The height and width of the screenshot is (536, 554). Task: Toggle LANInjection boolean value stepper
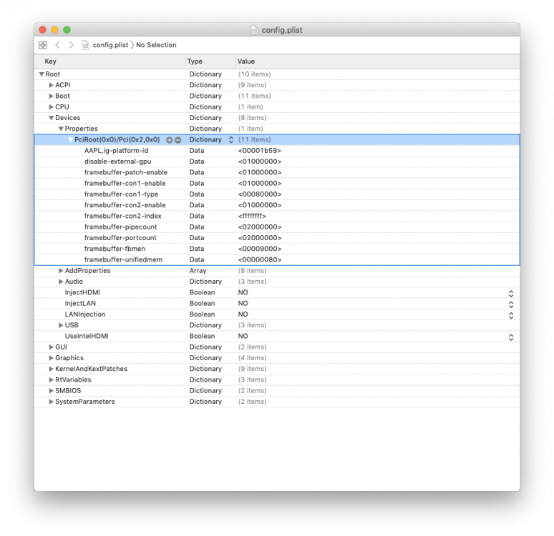[x=511, y=315]
